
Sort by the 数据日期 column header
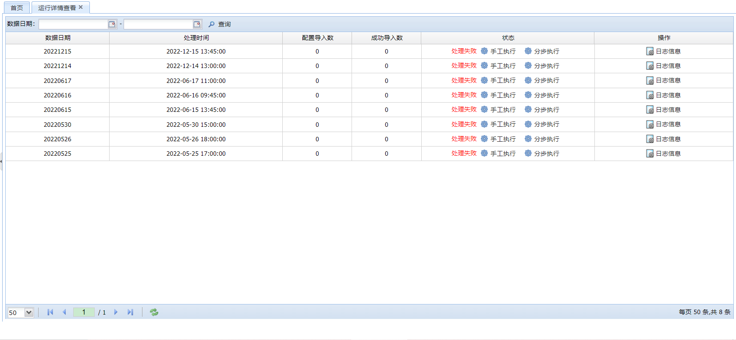coord(57,38)
